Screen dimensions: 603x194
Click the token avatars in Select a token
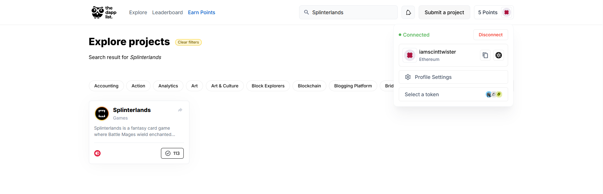click(494, 94)
